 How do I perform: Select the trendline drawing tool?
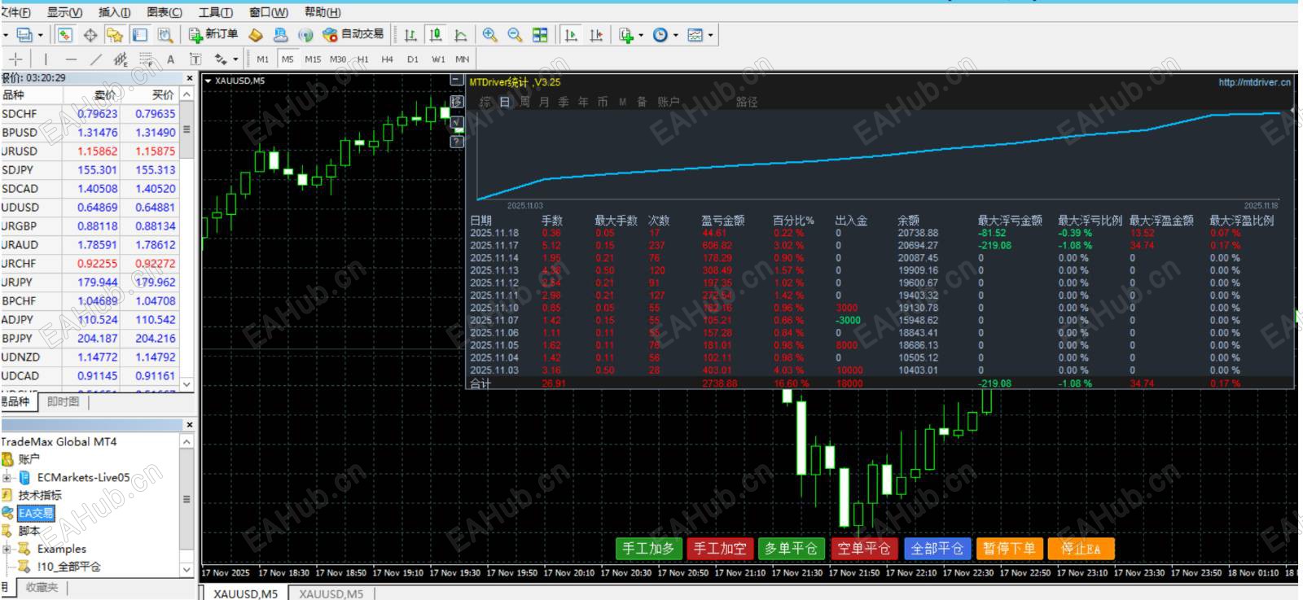(96, 59)
